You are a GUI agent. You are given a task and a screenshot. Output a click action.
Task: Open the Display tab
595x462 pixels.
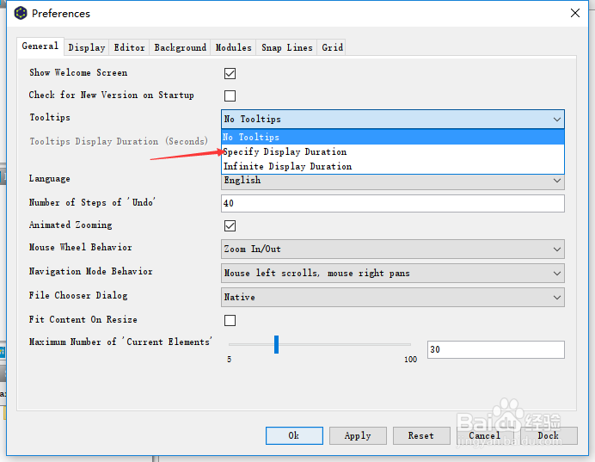click(87, 47)
